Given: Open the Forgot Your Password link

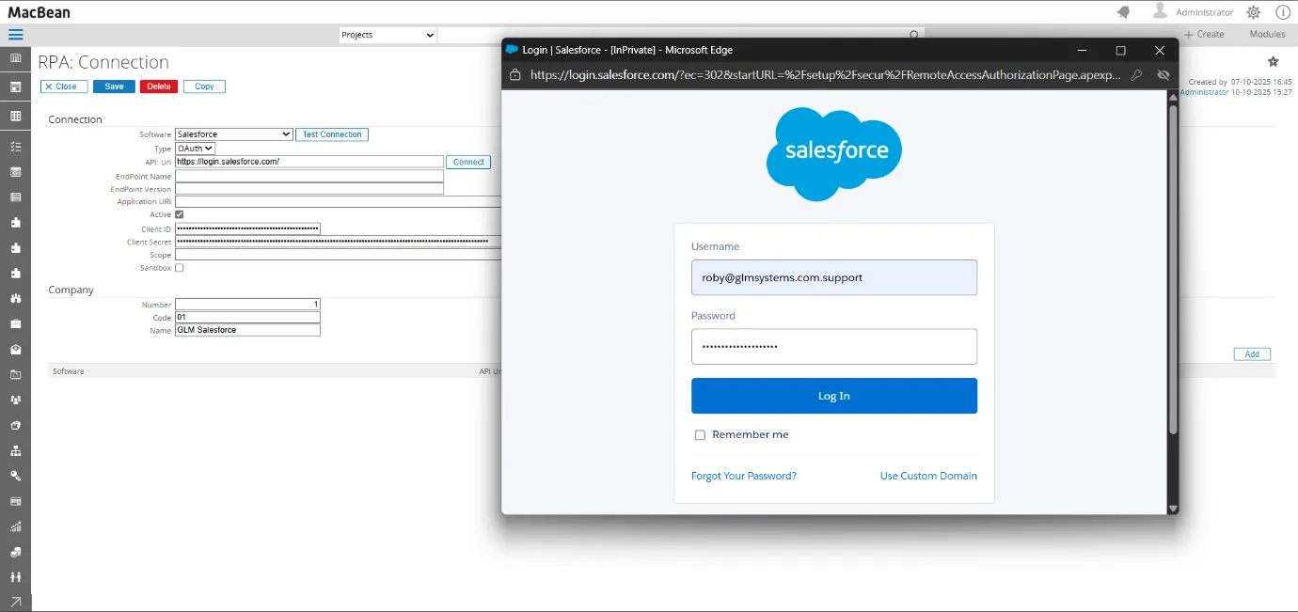Looking at the screenshot, I should (744, 476).
